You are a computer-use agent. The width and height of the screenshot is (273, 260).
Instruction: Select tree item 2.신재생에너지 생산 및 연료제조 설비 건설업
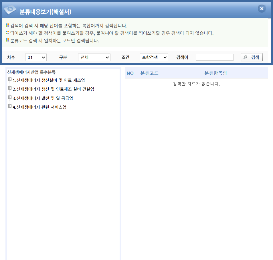point(53,89)
